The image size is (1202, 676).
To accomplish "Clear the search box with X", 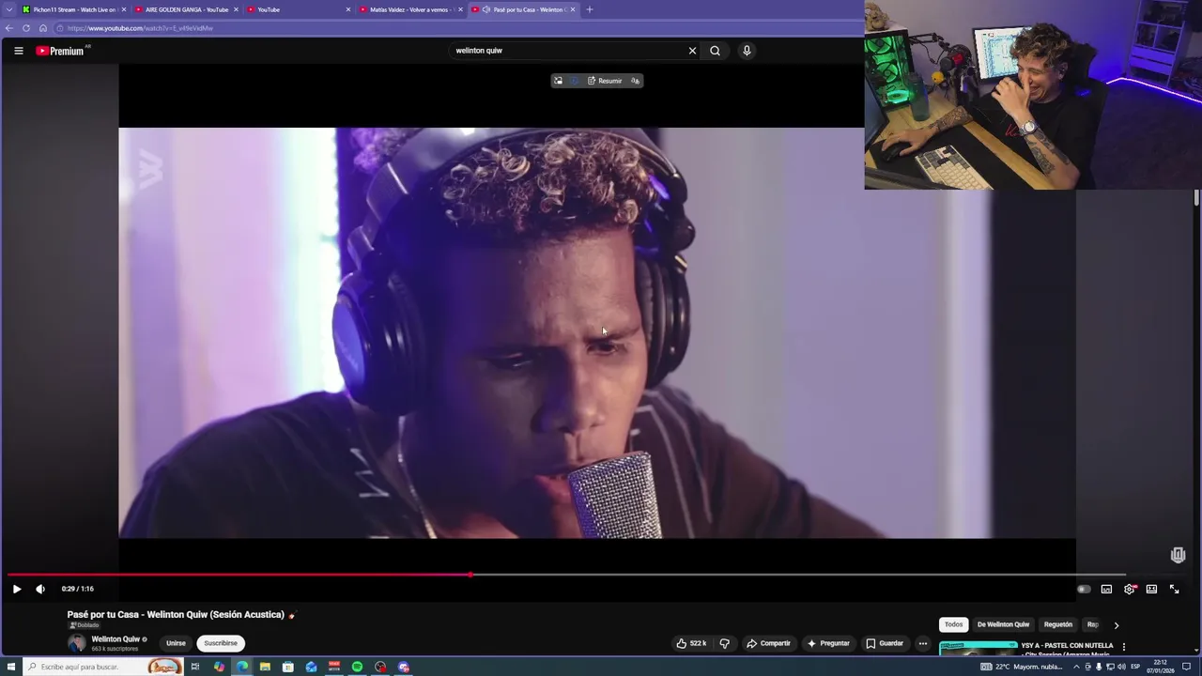I will pyautogui.click(x=693, y=51).
